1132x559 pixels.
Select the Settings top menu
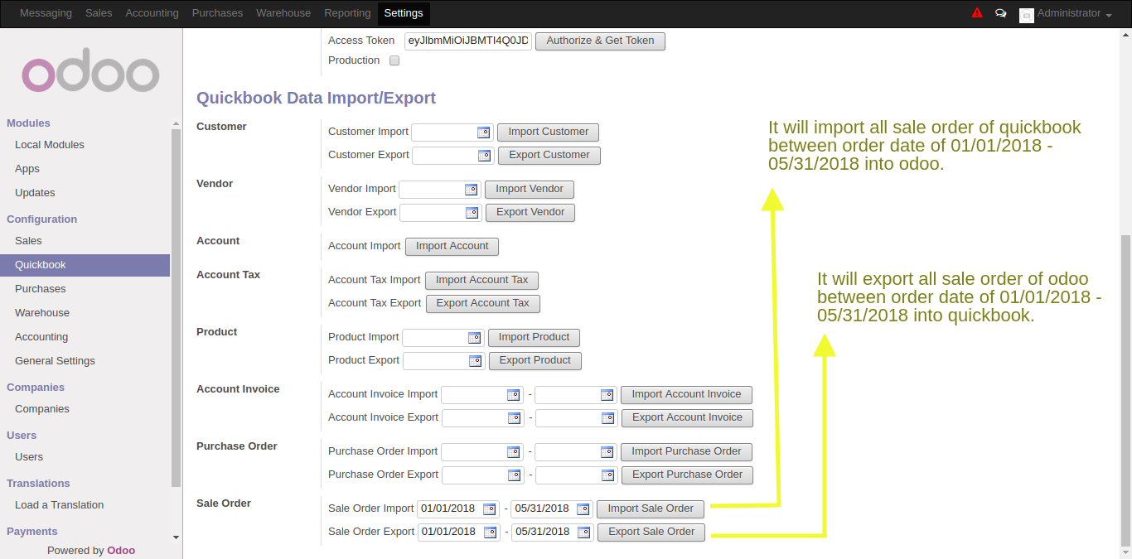tap(404, 13)
